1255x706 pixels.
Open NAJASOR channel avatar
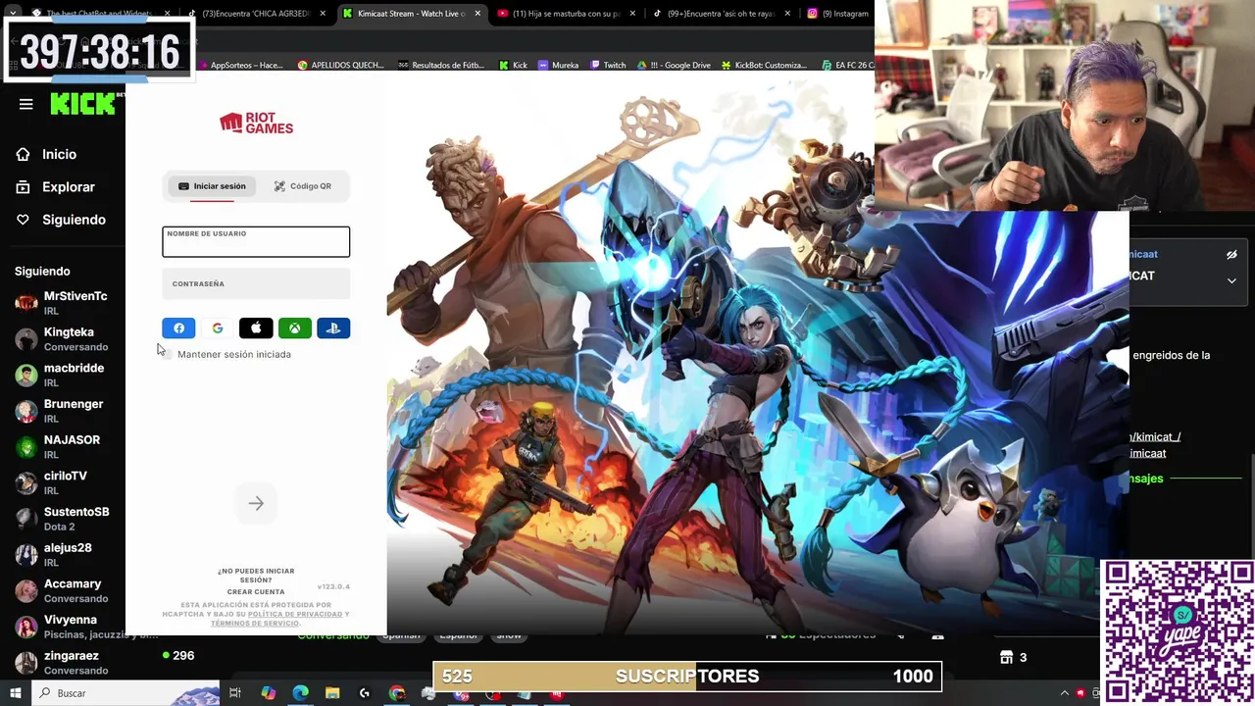(26, 447)
